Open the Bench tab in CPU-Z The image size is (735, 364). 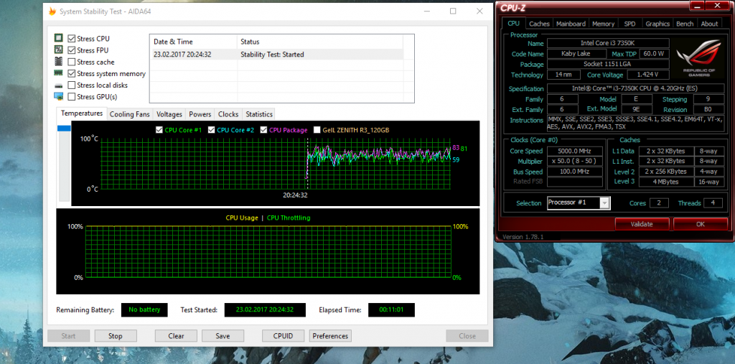(x=685, y=24)
